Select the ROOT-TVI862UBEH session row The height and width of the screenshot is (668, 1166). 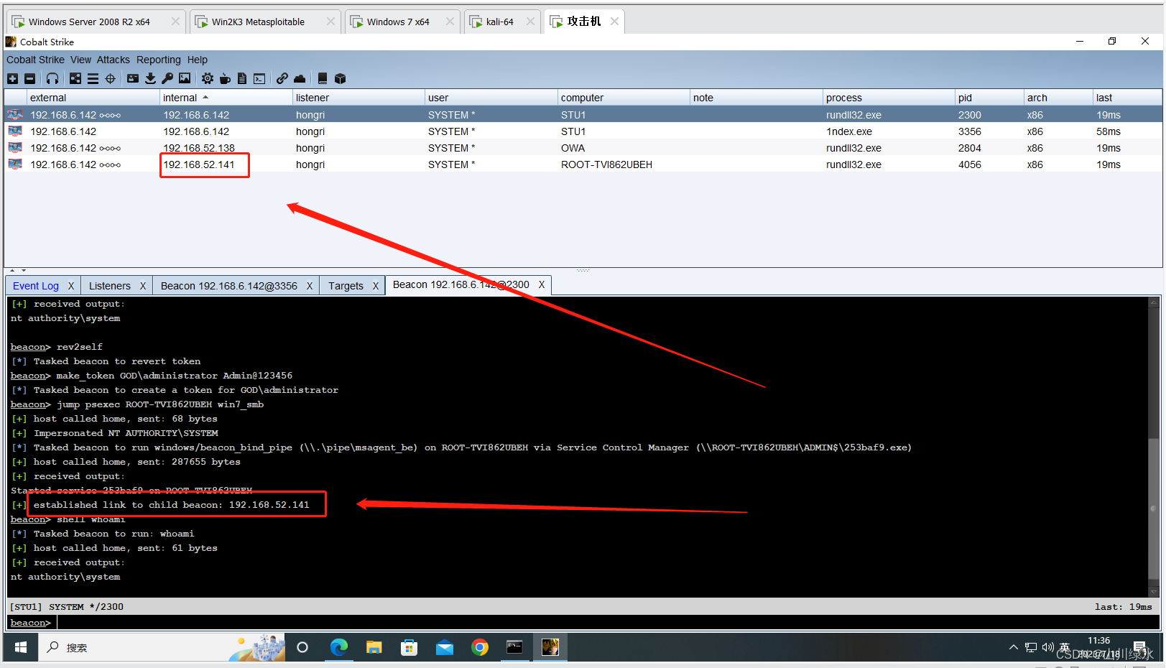click(583, 164)
